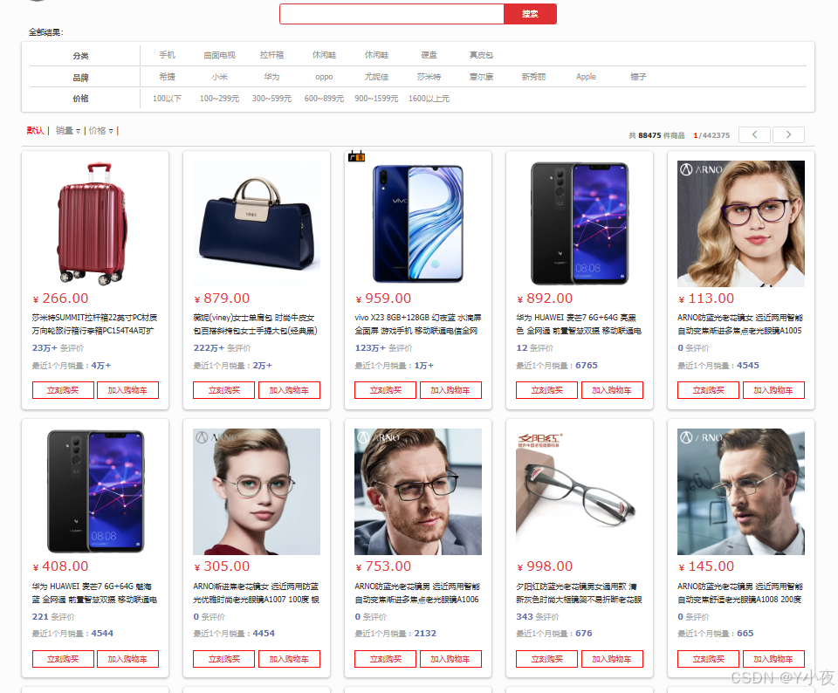This screenshot has width=838, height=693.
Task: Click 立刻购买 for the ¥145.00 glasses
Action: (x=709, y=659)
